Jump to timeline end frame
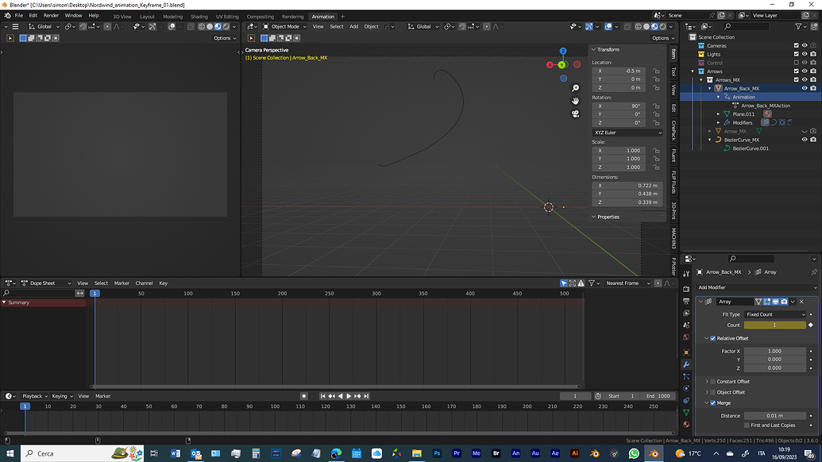This screenshot has height=462, width=822. coord(366,397)
